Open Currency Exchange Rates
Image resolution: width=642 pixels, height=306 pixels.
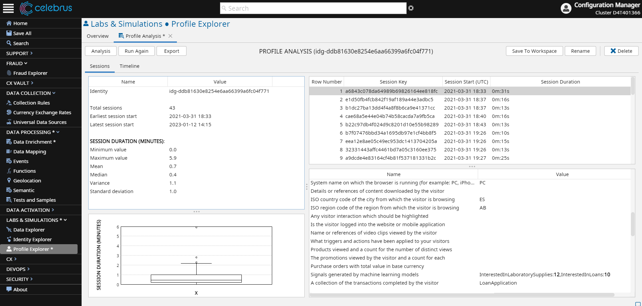42,112
